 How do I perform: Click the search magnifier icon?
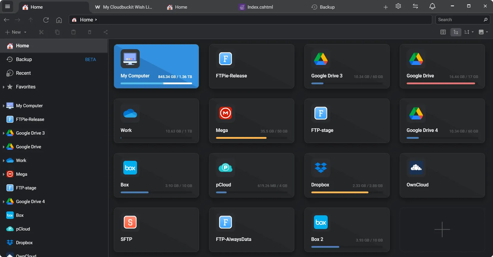pyautogui.click(x=486, y=20)
